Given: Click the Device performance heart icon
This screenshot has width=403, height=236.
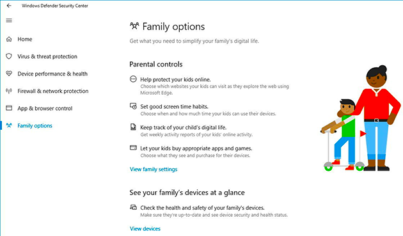Looking at the screenshot, I should pyautogui.click(x=9, y=74).
